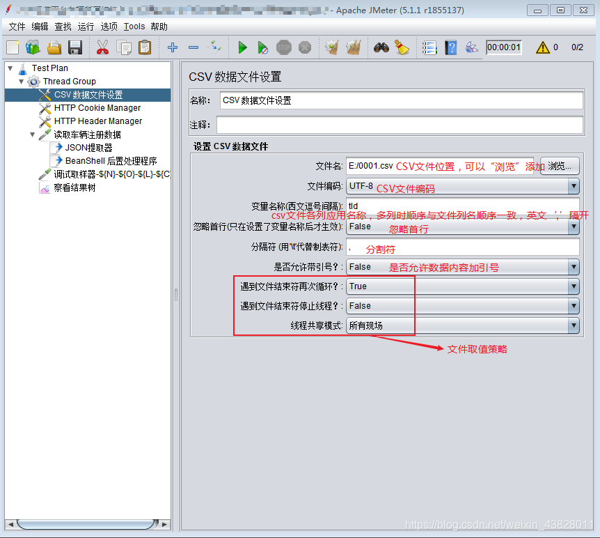Open the 帮助 menu
Screen dimensions: 600x538
point(159,26)
